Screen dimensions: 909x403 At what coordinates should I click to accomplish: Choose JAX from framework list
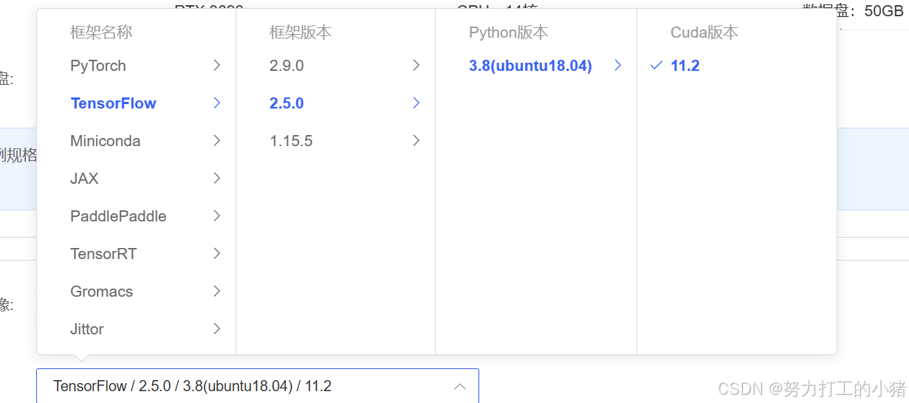click(x=84, y=179)
